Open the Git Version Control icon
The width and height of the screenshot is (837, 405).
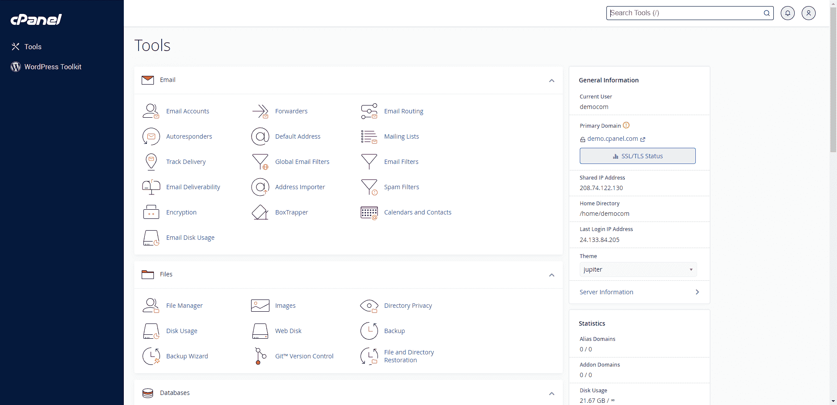click(x=260, y=356)
